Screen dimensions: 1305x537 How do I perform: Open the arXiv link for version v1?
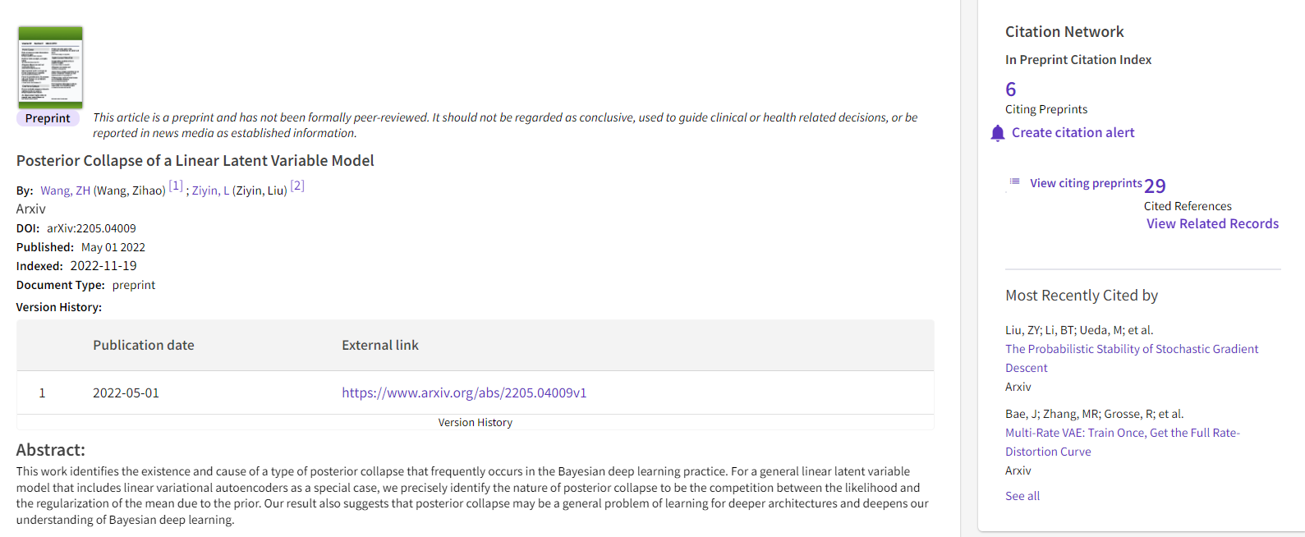pyautogui.click(x=463, y=392)
